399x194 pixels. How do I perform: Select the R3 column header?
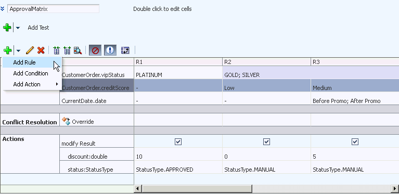tap(355, 62)
